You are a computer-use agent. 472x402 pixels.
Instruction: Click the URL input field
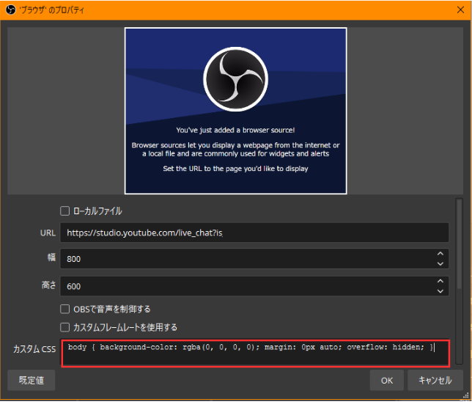click(x=254, y=233)
